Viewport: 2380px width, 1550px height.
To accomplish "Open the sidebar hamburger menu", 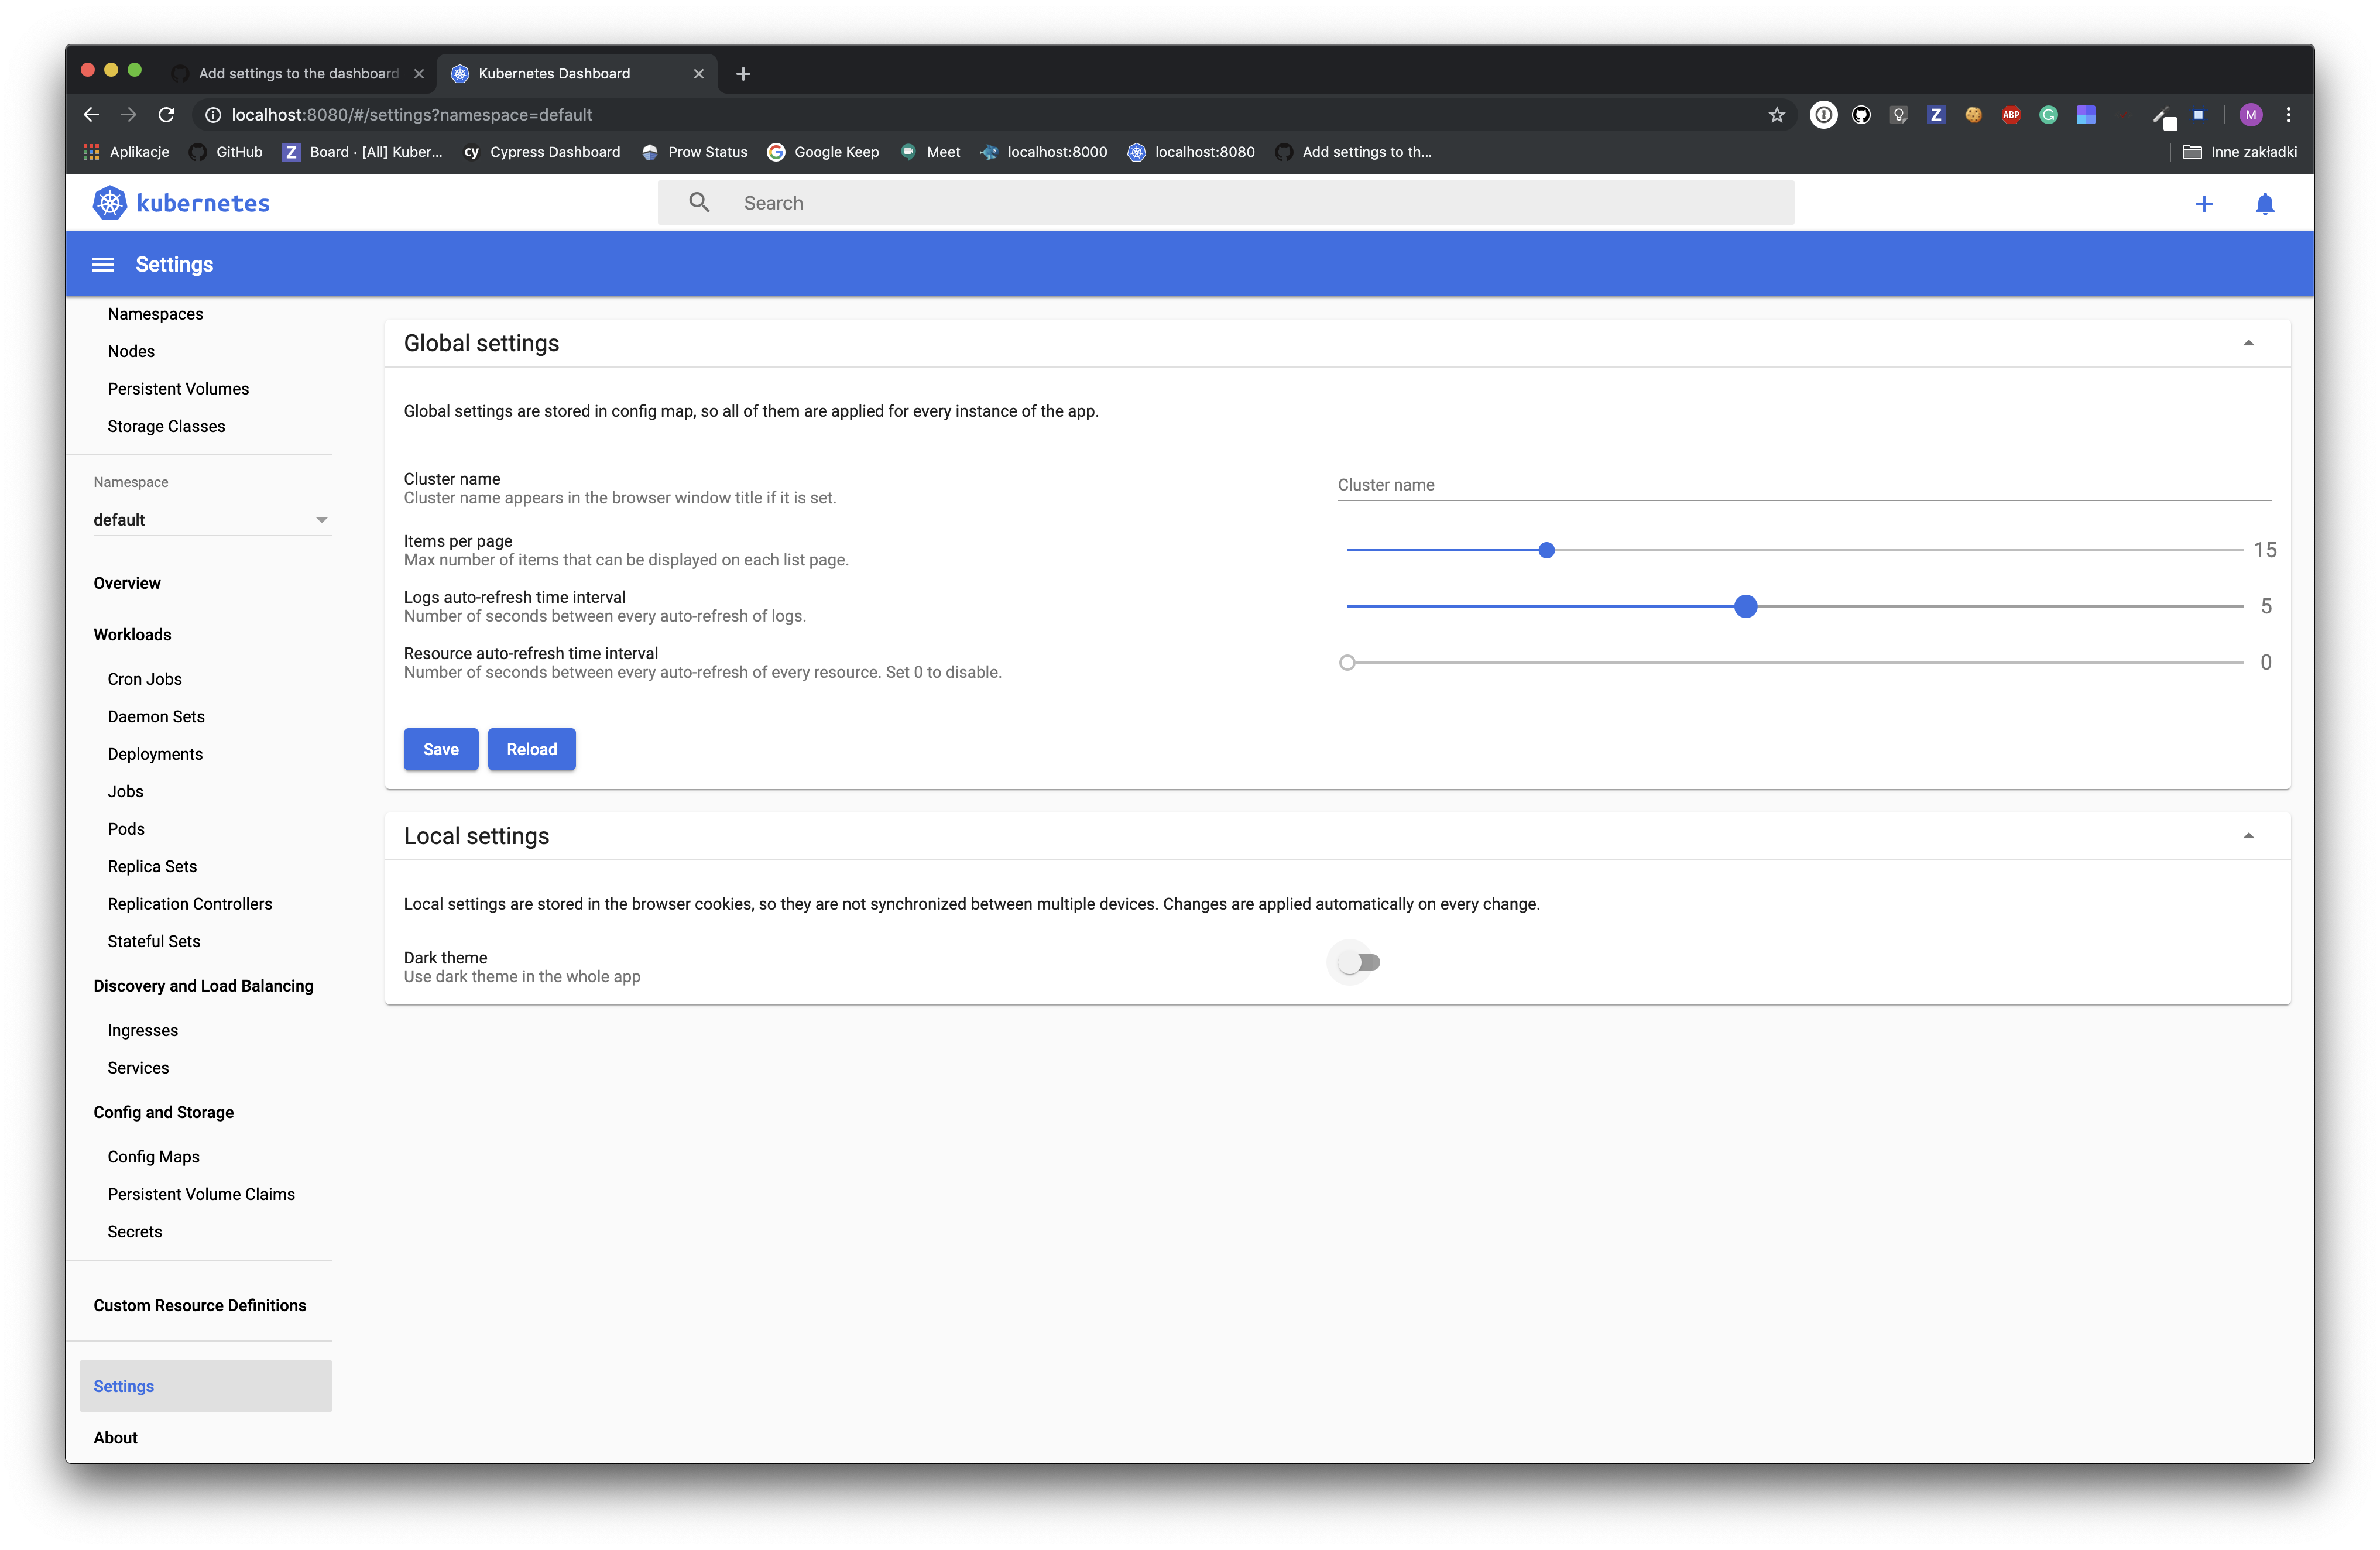I will [103, 263].
